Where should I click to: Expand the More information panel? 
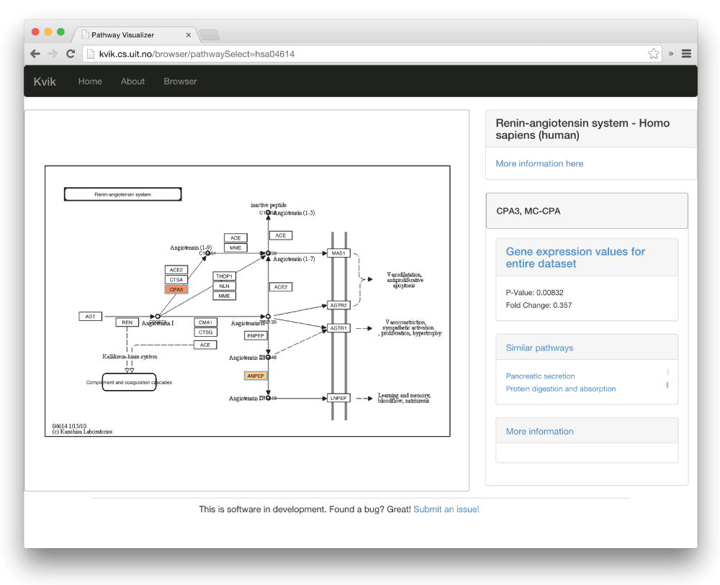pos(539,432)
